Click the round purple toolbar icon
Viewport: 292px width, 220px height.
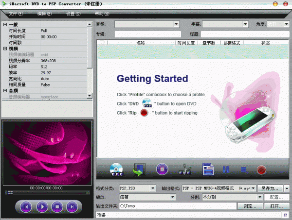pyautogui.click(x=162, y=169)
